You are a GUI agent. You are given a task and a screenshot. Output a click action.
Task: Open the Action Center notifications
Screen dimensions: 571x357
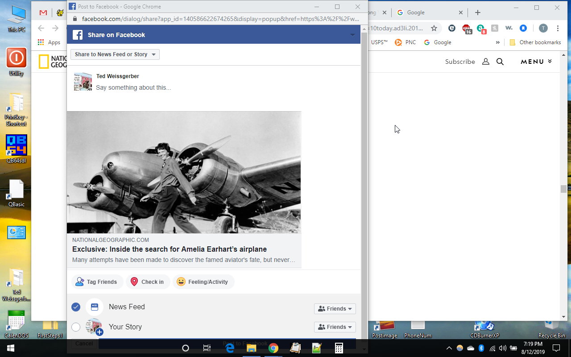tap(556, 348)
